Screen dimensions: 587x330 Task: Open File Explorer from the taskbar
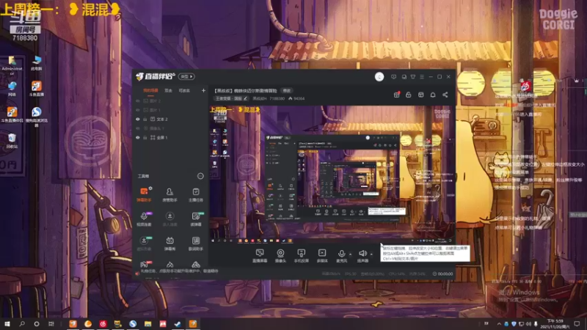click(148, 323)
